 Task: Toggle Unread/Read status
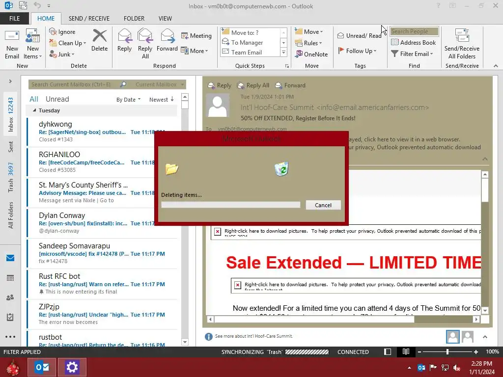pyautogui.click(x=359, y=35)
